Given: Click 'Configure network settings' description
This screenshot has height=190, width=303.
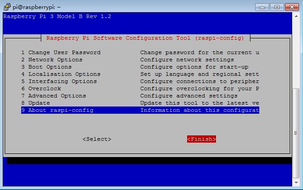Looking at the screenshot, I should pyautogui.click(x=187, y=60).
